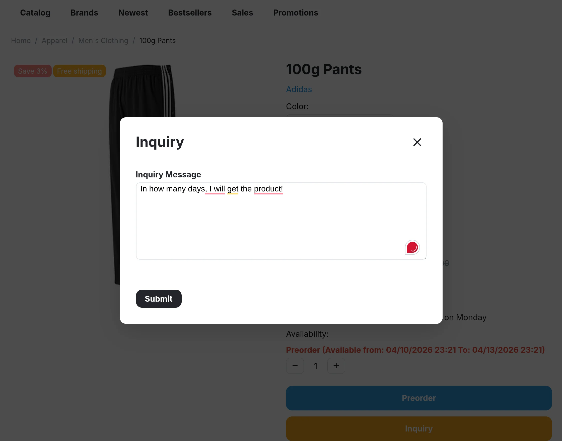
Task: Open the Catalog menu
Action: click(35, 13)
